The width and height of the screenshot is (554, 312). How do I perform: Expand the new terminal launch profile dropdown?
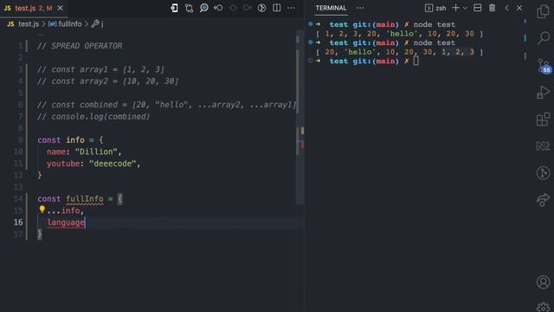pyautogui.click(x=465, y=8)
